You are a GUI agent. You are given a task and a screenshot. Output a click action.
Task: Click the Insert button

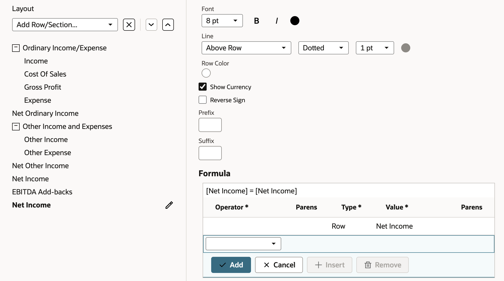coord(330,265)
